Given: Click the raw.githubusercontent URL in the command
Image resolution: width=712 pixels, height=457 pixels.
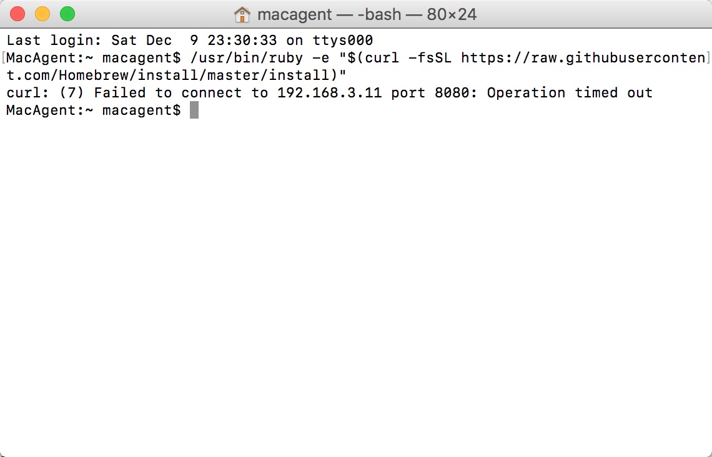Looking at the screenshot, I should pyautogui.click(x=583, y=58).
